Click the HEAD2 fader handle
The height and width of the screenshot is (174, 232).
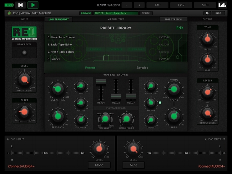coord(116,96)
